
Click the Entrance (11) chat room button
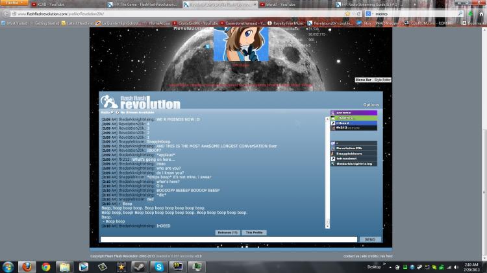pyautogui.click(x=227, y=231)
